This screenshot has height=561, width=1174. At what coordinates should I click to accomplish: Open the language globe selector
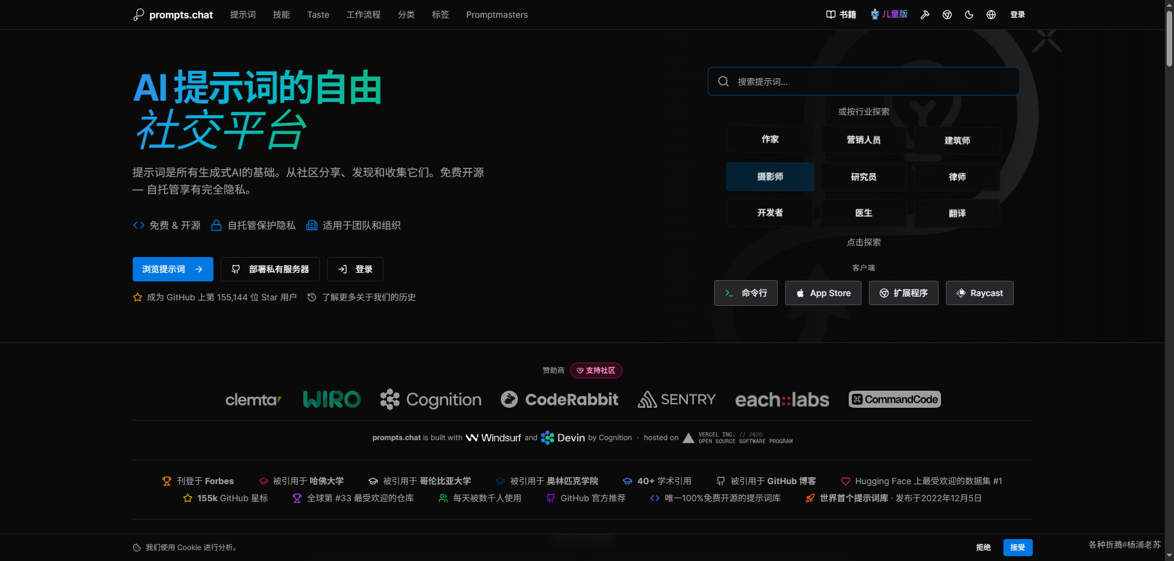point(991,15)
